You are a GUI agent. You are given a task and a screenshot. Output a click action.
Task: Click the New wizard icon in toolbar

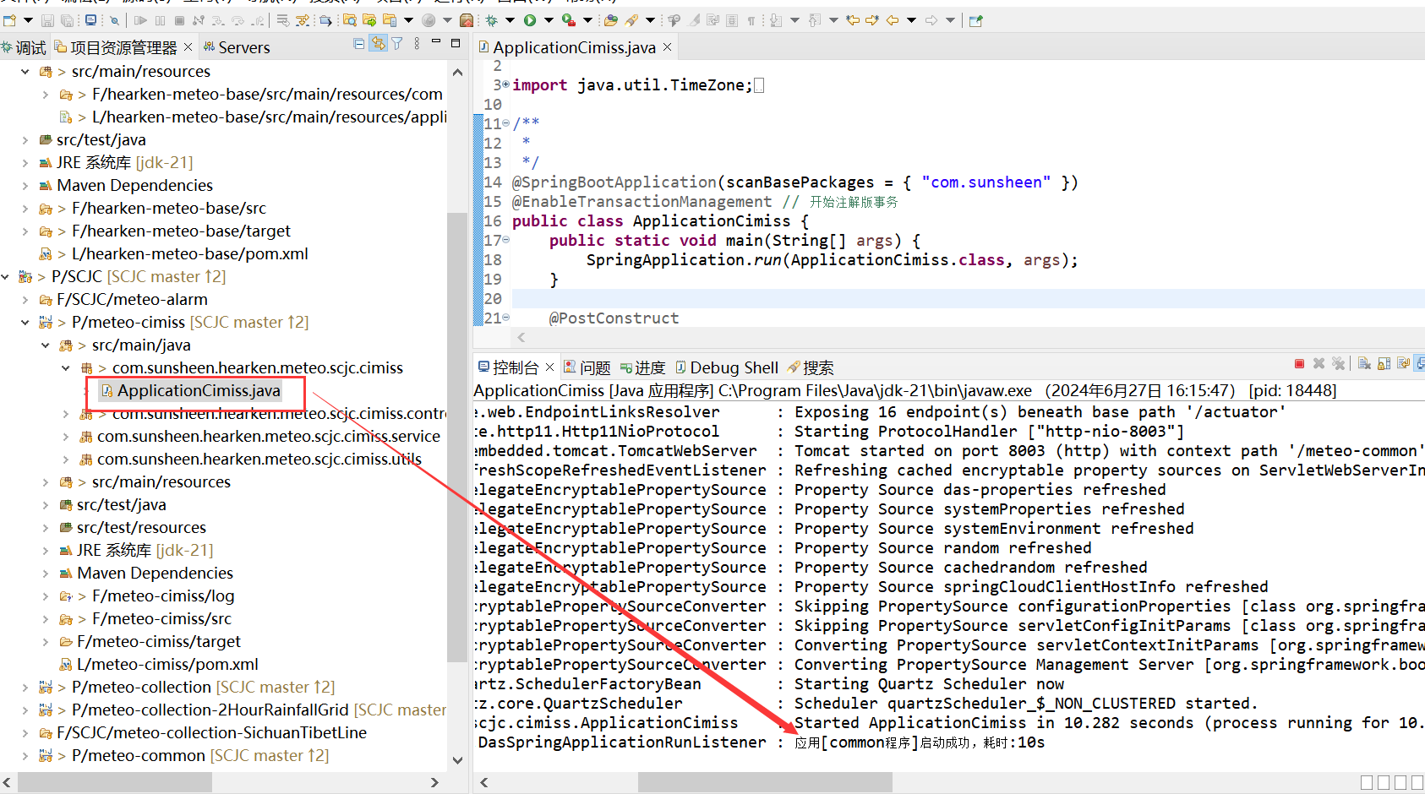(x=10, y=20)
